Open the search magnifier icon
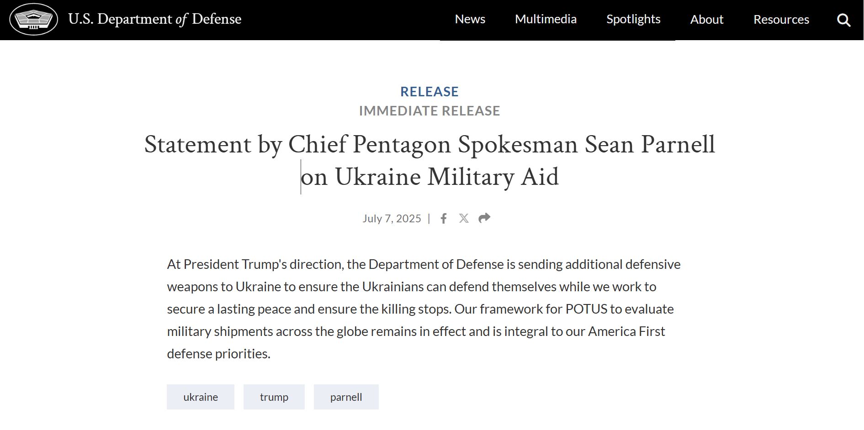 pyautogui.click(x=843, y=20)
